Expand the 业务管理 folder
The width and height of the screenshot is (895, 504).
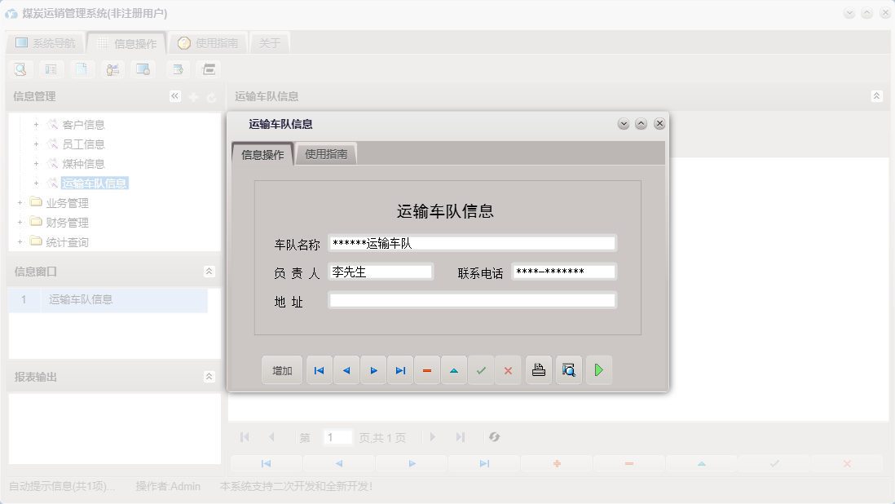tap(19, 202)
